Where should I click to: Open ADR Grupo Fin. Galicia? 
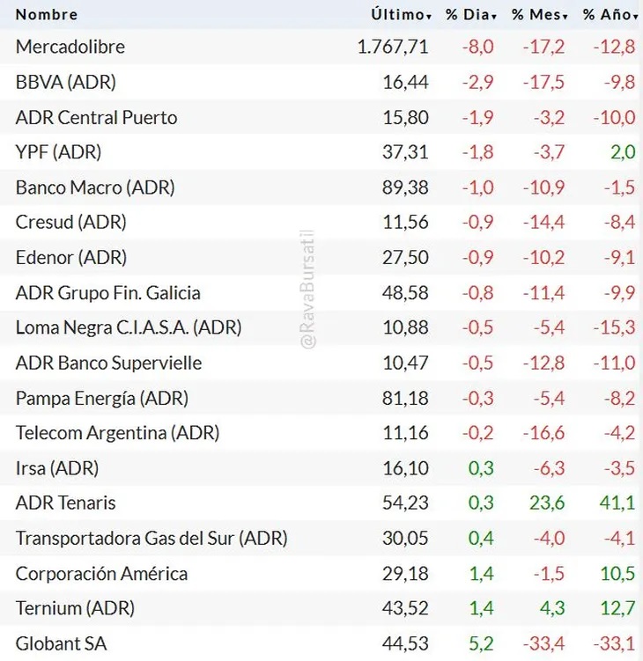[107, 293]
